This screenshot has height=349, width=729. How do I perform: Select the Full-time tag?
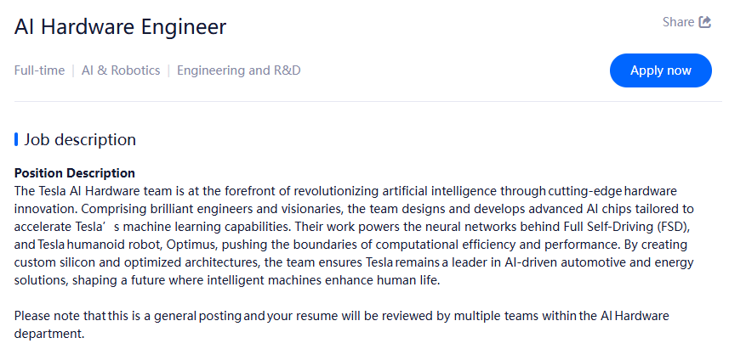point(39,70)
